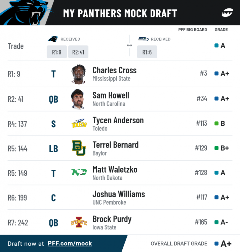The image size is (240, 252).
Task: Open Sam Howell player headshot
Action: pos(79,99)
